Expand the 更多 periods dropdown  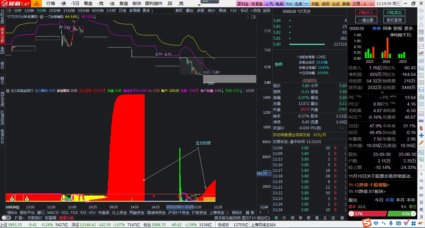point(147,11)
